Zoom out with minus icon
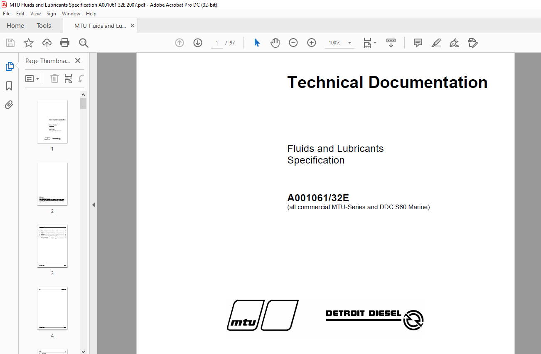Screen dimensions: 541x354 coord(293,43)
